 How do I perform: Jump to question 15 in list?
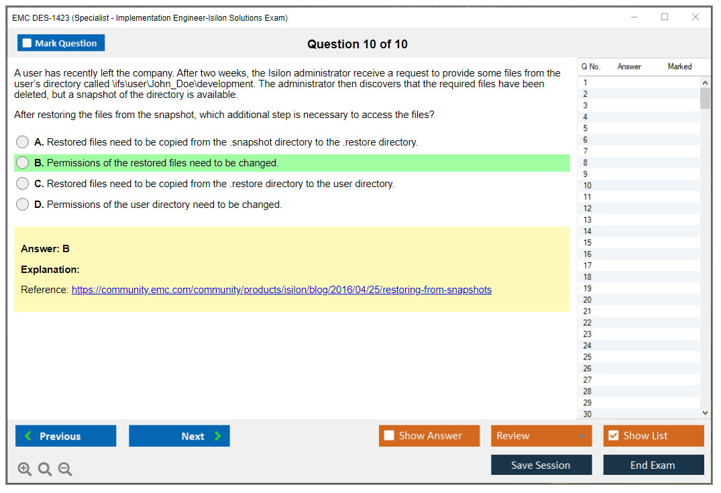(588, 243)
